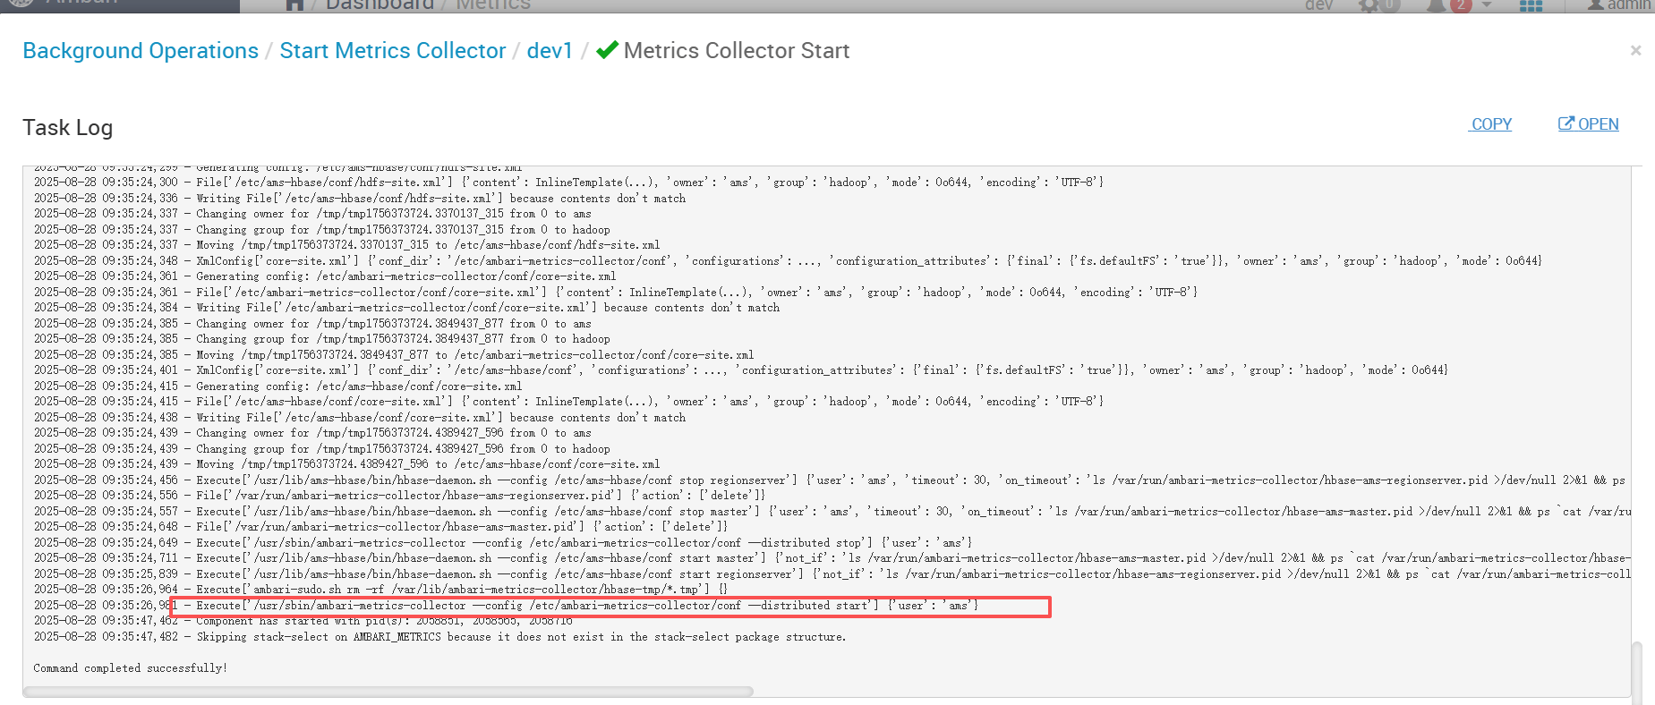Click 'Changing group for /tmp/tmp1756373724.3849437_877' line
The width and height of the screenshot is (1655, 705).
[x=322, y=339]
